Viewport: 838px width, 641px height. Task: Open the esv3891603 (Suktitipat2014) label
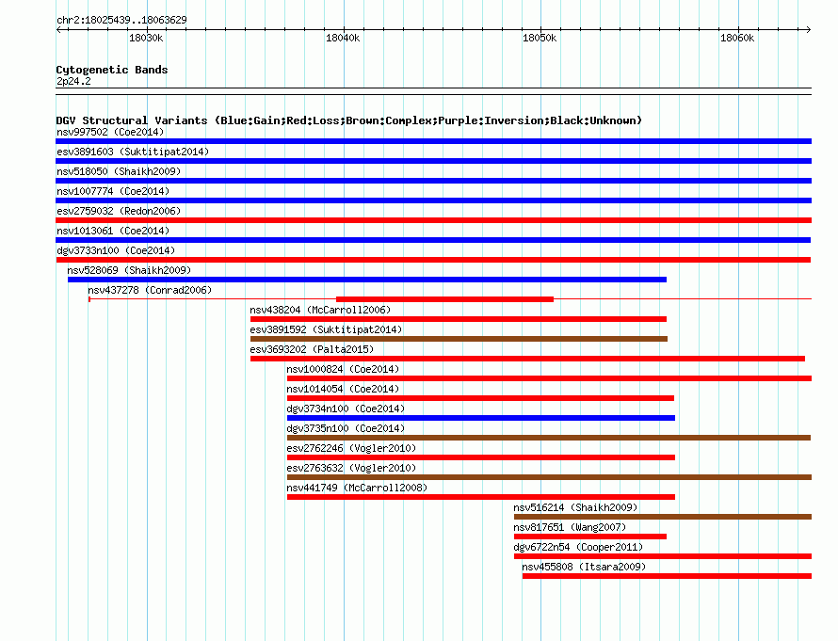pyautogui.click(x=133, y=152)
